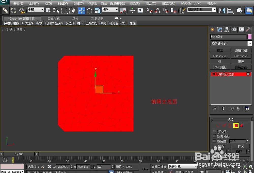Click the 挤出 modifier button
The image size is (254, 173).
point(220,50)
